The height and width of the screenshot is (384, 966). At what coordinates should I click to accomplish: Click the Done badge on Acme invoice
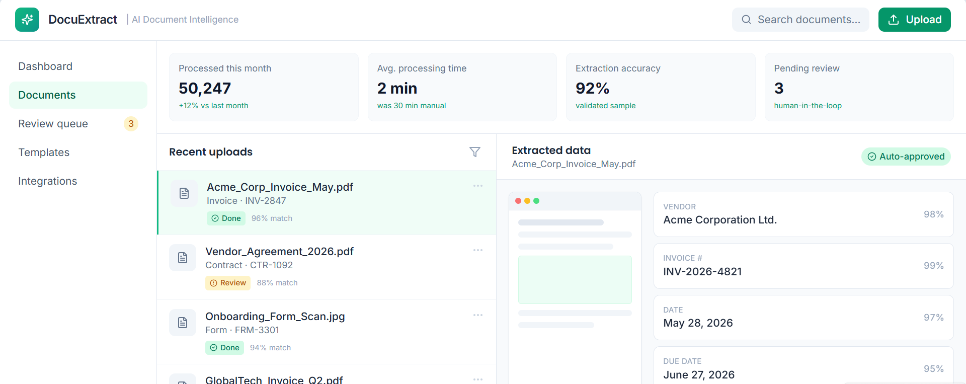click(x=226, y=218)
